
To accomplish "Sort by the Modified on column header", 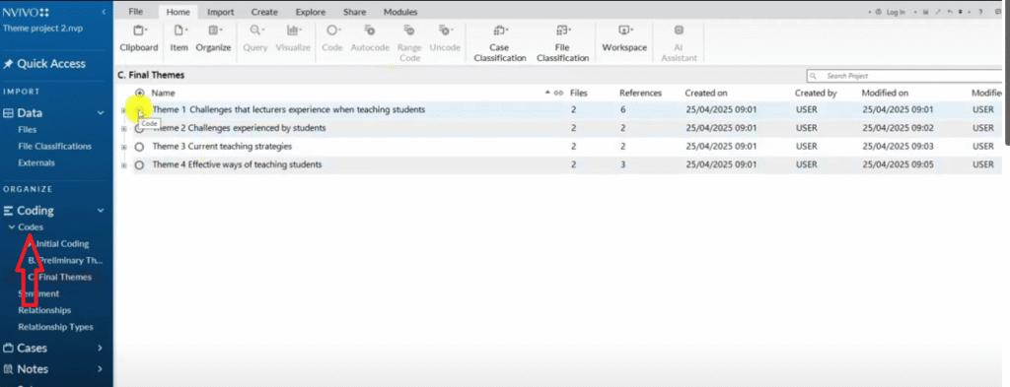I will (885, 94).
